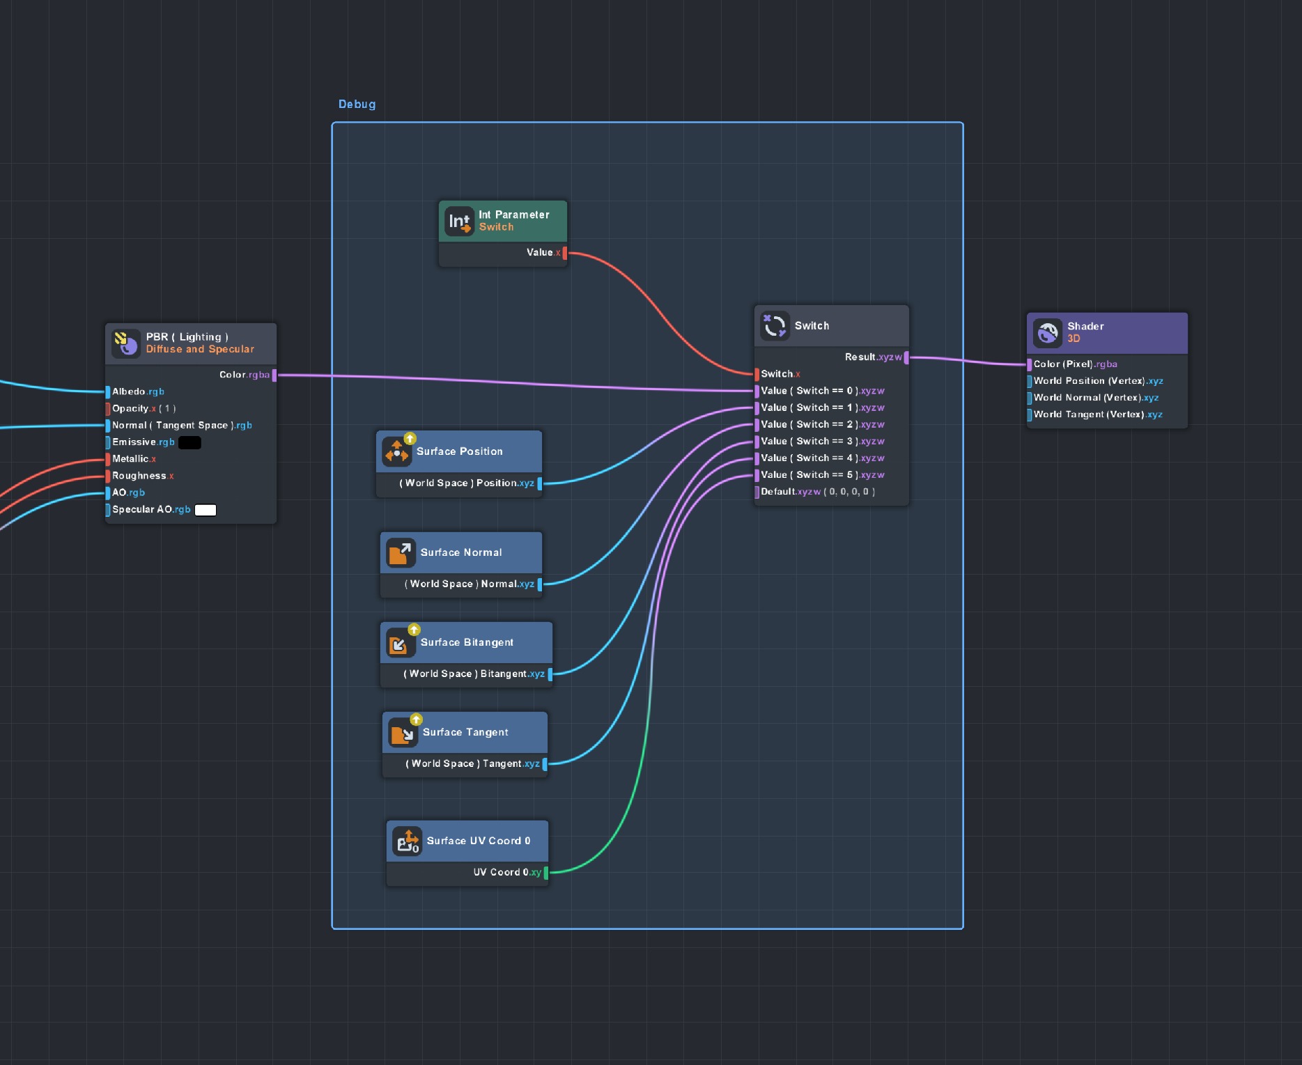Viewport: 1302px width, 1065px height.
Task: Click the Switch Result.xyzw output port
Action: click(x=906, y=357)
